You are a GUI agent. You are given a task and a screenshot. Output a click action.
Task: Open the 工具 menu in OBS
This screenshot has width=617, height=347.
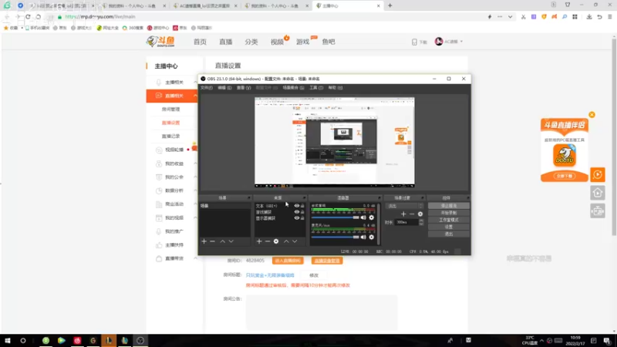click(x=316, y=88)
